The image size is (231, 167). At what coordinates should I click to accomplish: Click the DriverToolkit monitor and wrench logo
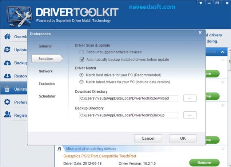(x=19, y=16)
